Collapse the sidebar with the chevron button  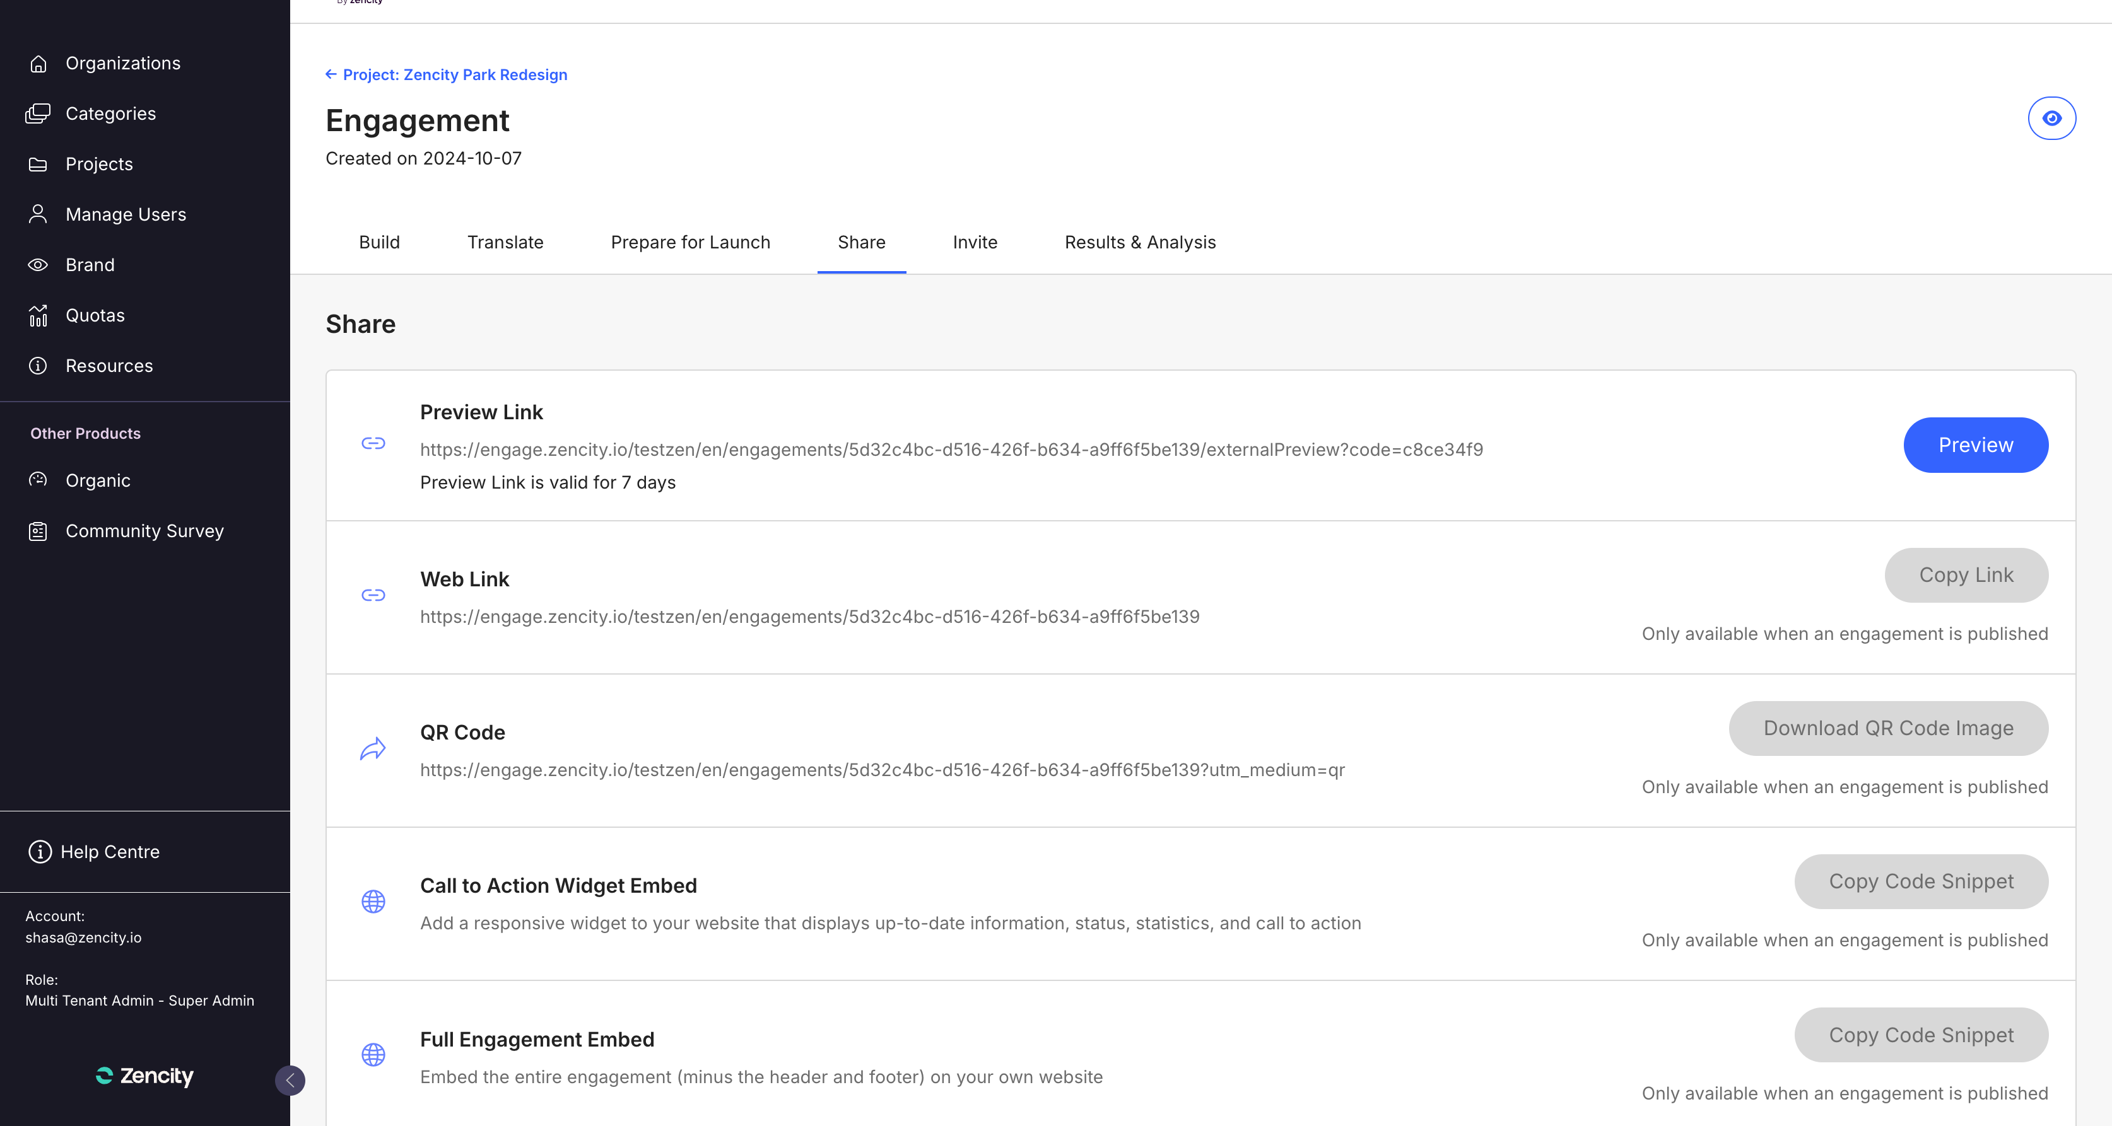290,1080
